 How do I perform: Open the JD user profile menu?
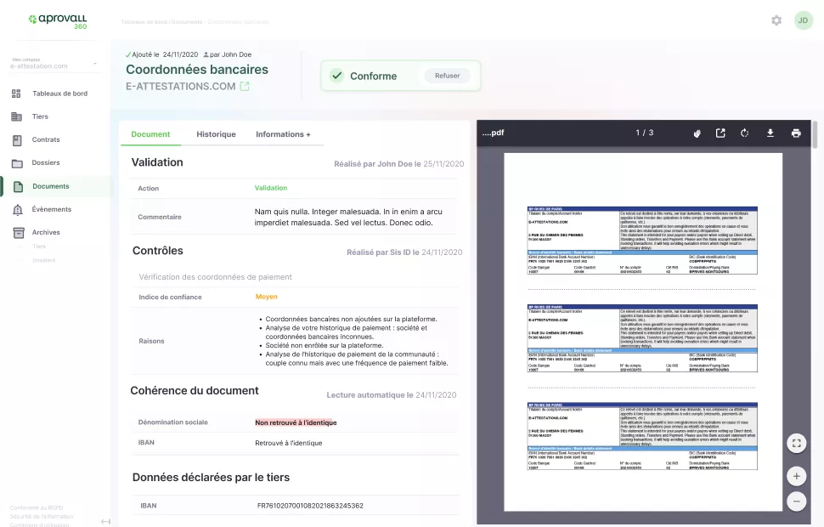pyautogui.click(x=803, y=19)
